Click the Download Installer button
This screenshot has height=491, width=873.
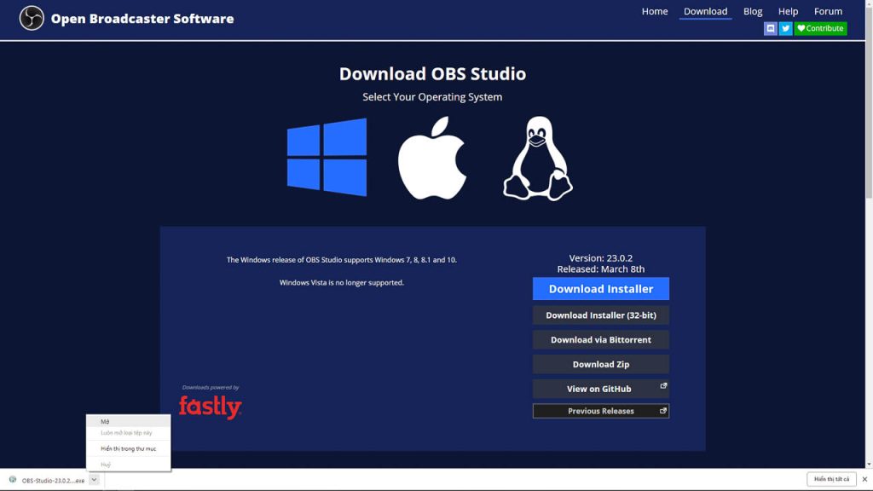(601, 289)
